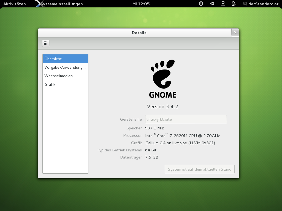The height and width of the screenshot is (211, 282).
Task: Open the Vorgabe-Anwendungen section
Action: pos(65,67)
